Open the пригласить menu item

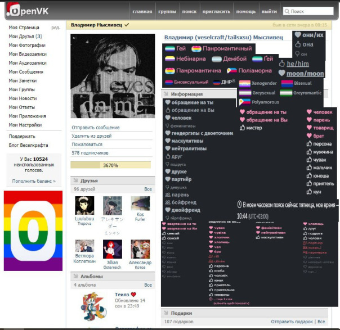click(216, 11)
